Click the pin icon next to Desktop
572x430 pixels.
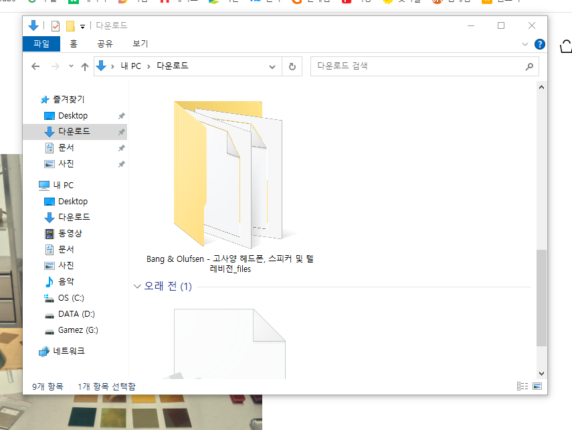[122, 116]
